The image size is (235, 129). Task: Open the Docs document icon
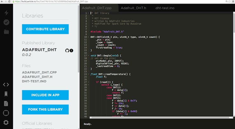(6, 103)
